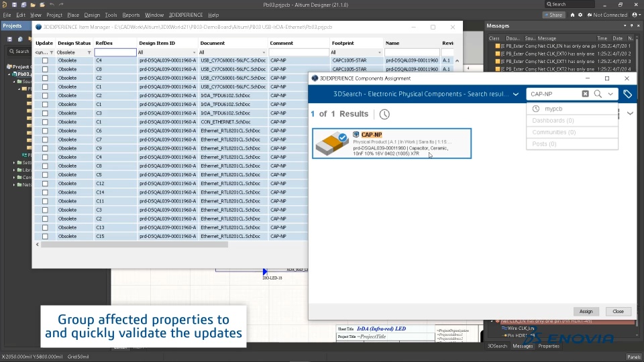Open the 3DEXPERIENCE menu
Image resolution: width=644 pixels, height=362 pixels.
186,15
